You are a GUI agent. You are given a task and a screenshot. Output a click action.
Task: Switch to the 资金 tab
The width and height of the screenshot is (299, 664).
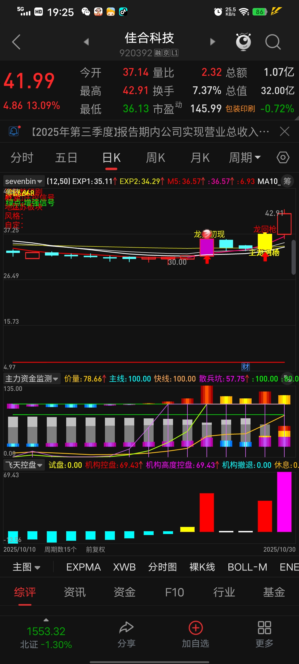tap(125, 592)
